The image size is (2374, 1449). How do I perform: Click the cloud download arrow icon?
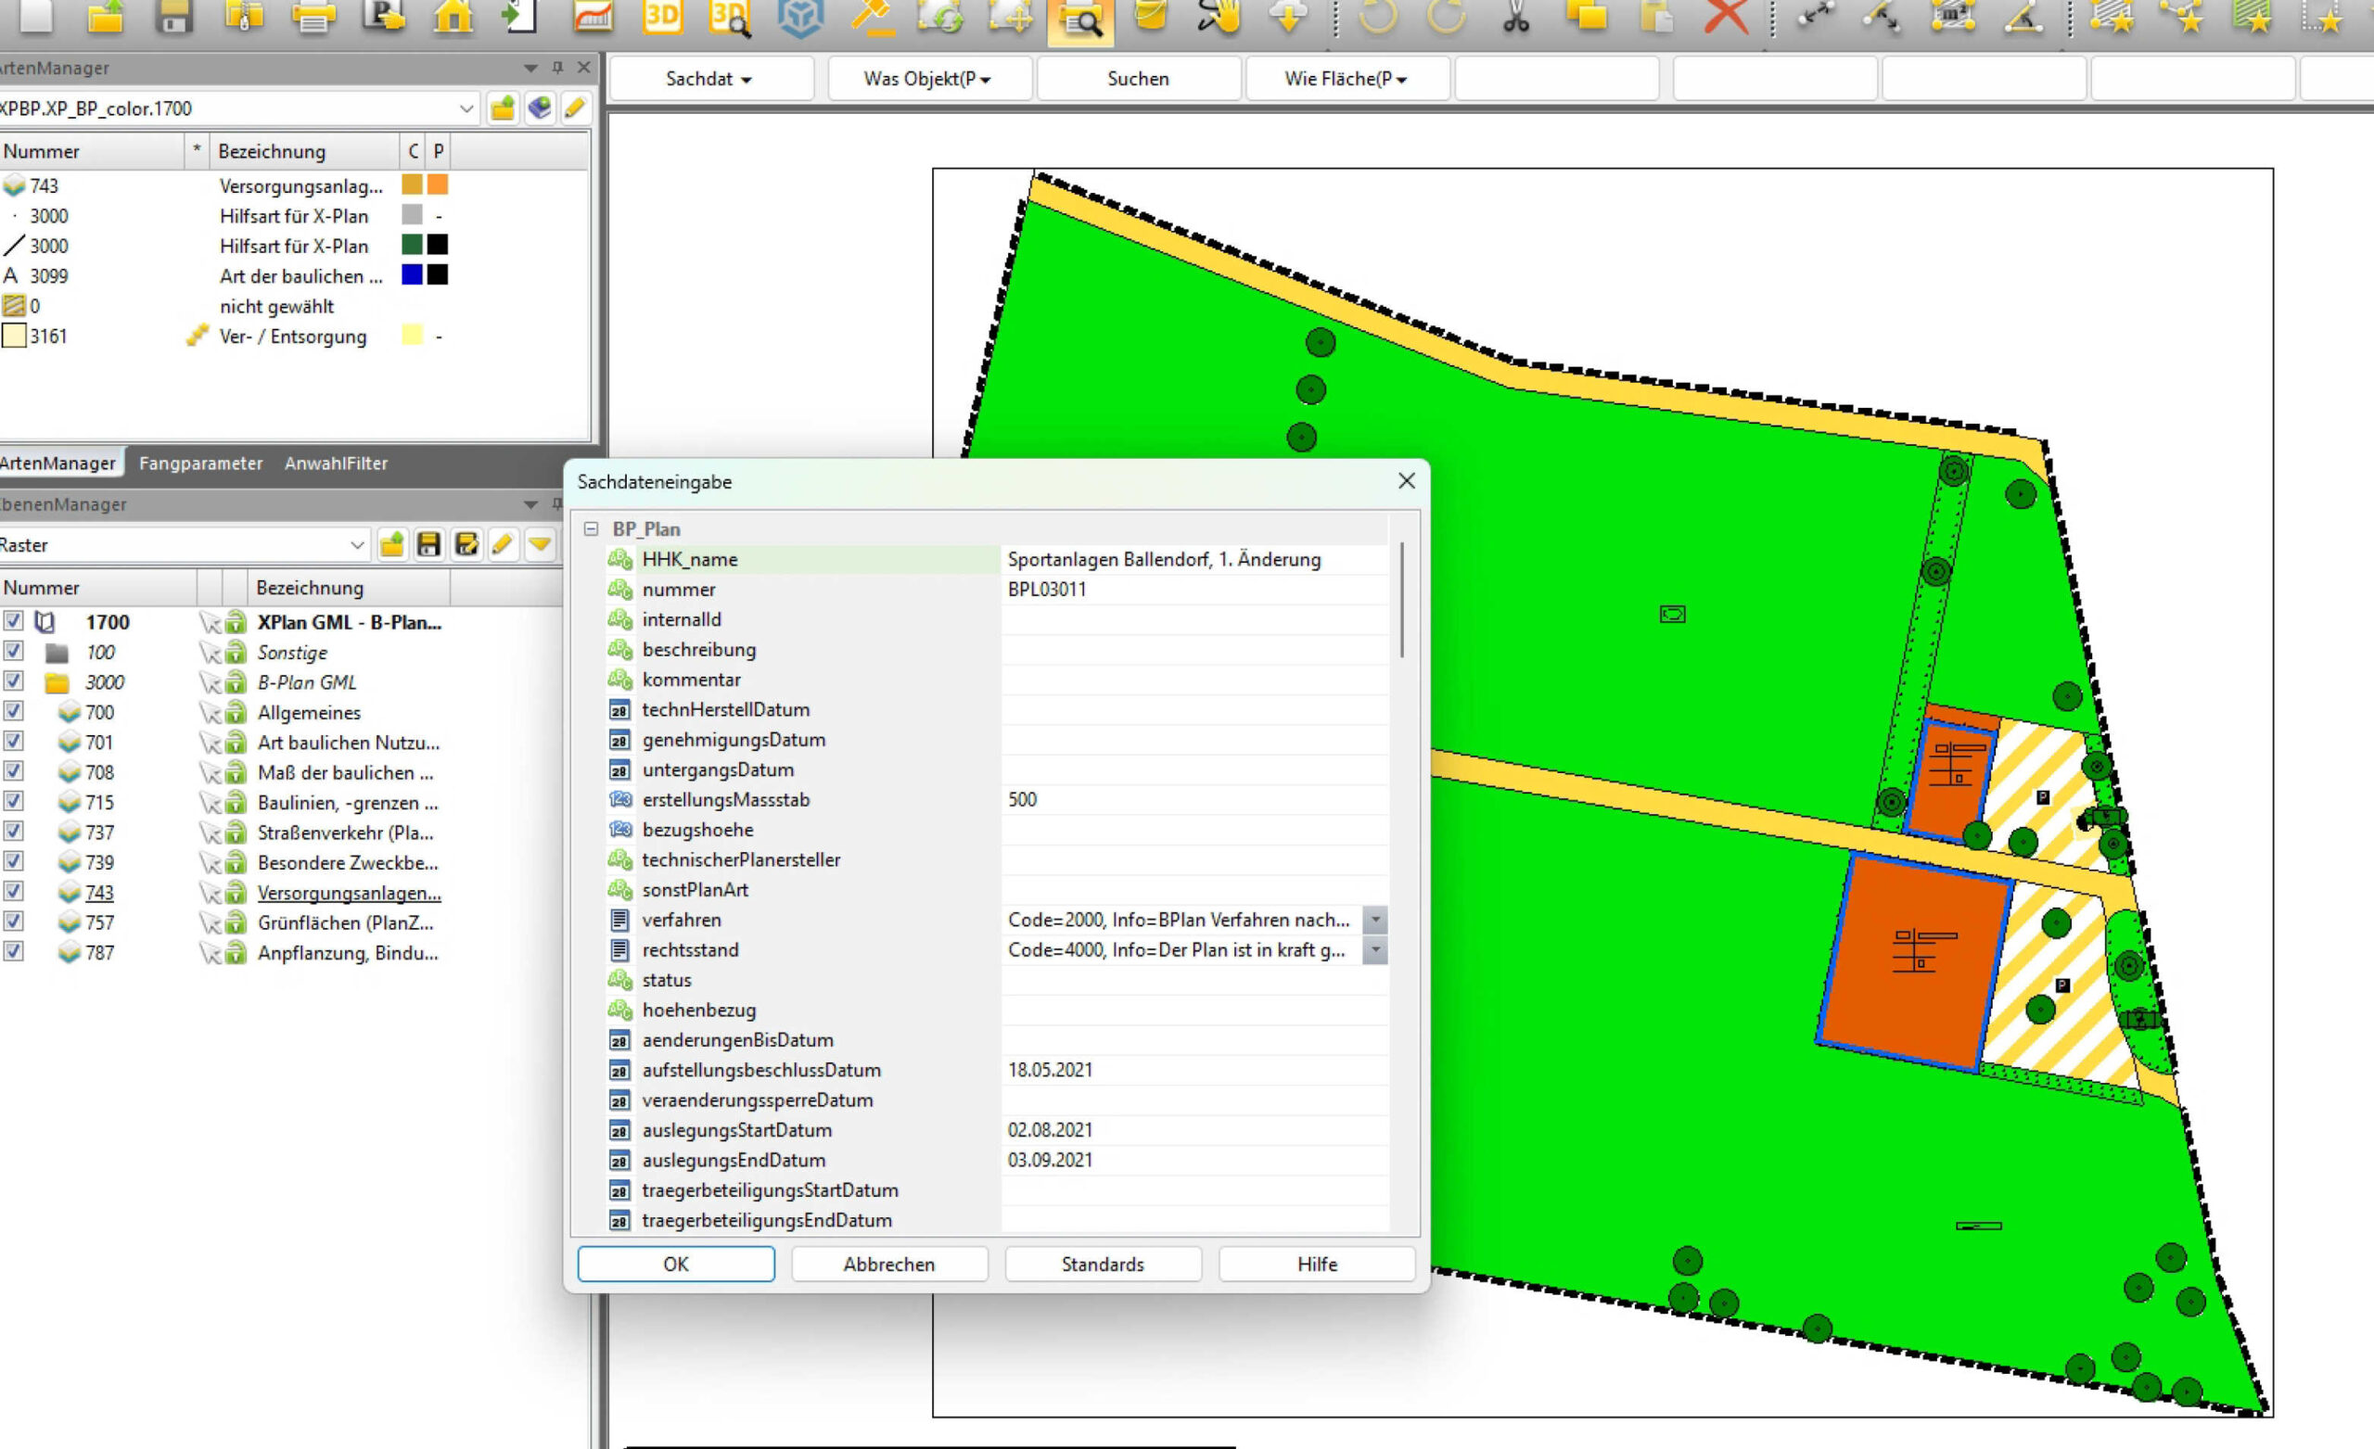click(x=1288, y=17)
